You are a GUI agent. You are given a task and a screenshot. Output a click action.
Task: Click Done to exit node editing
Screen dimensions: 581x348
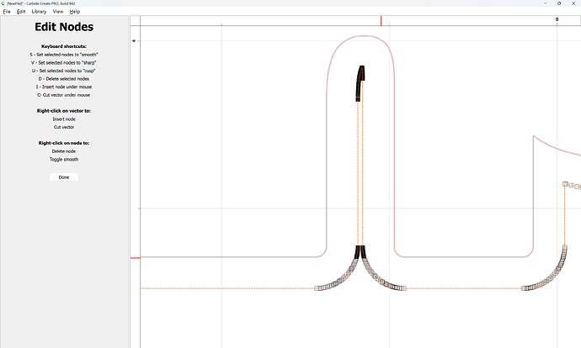point(64,177)
